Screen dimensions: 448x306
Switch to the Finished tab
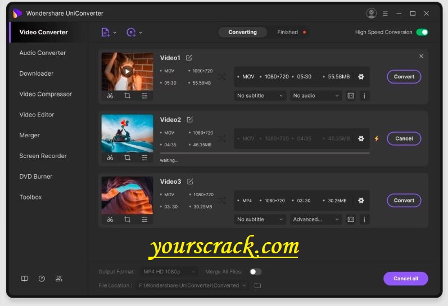287,32
